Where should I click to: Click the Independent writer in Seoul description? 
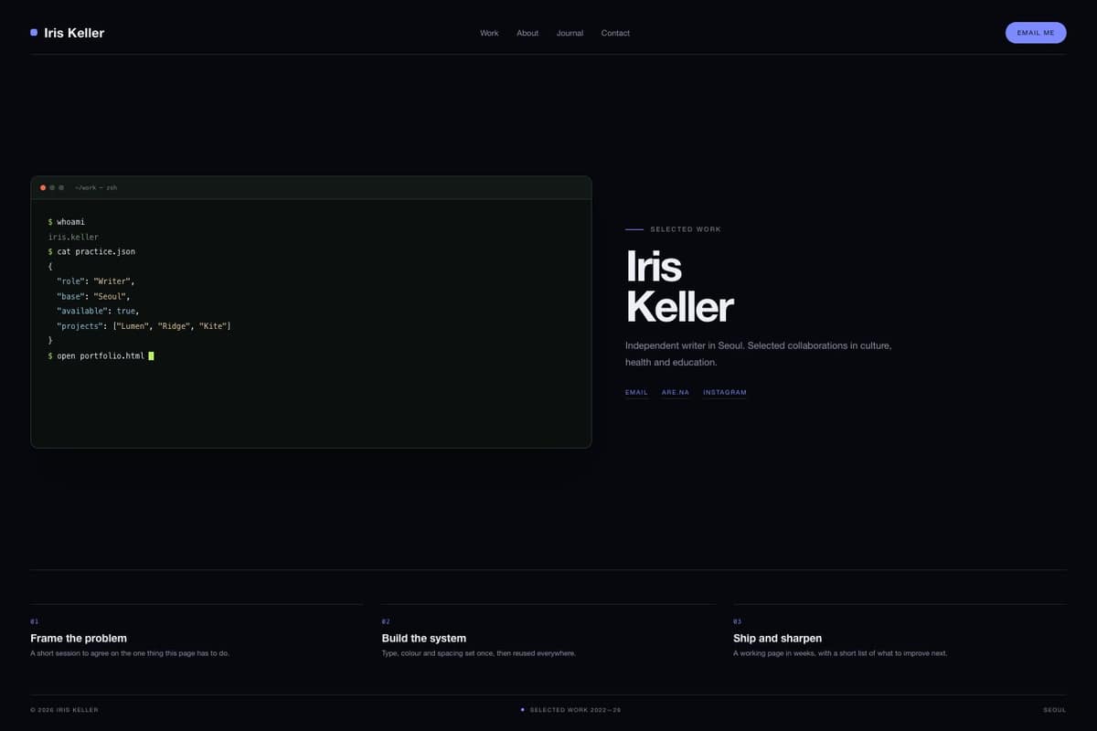[758, 354]
